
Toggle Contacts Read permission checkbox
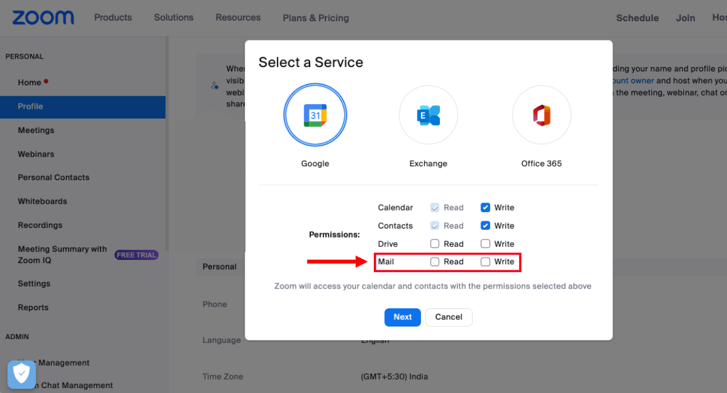(x=434, y=226)
